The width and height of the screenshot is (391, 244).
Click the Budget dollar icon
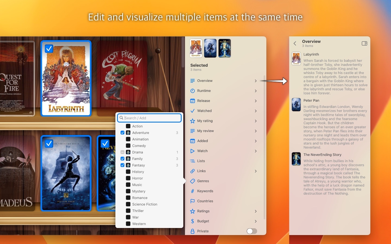pyautogui.click(x=193, y=221)
